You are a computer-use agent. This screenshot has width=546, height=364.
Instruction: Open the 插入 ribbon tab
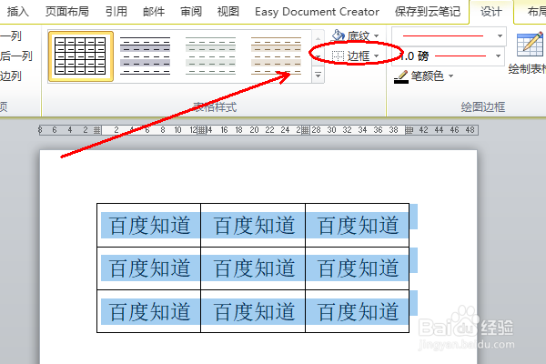tap(18, 12)
